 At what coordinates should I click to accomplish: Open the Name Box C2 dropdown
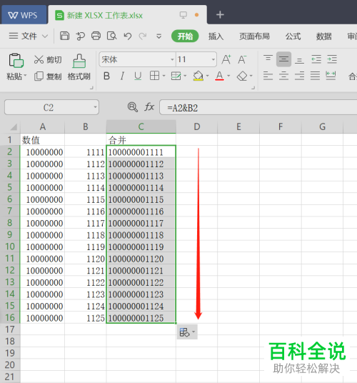click(95, 107)
